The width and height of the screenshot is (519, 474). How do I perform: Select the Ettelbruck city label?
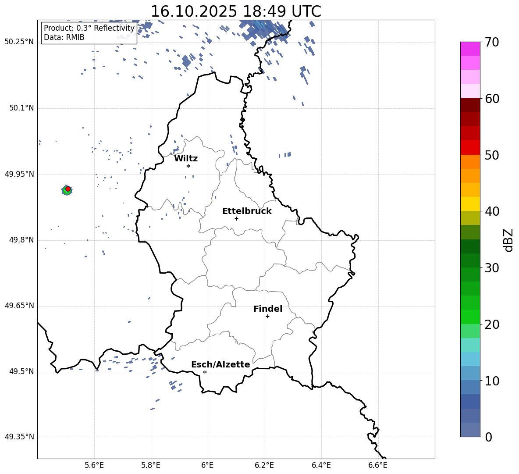click(x=247, y=211)
